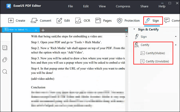This screenshot has height=112, width=180.
Task: Collapse the Sign & Certify section
Action: pos(134,29)
